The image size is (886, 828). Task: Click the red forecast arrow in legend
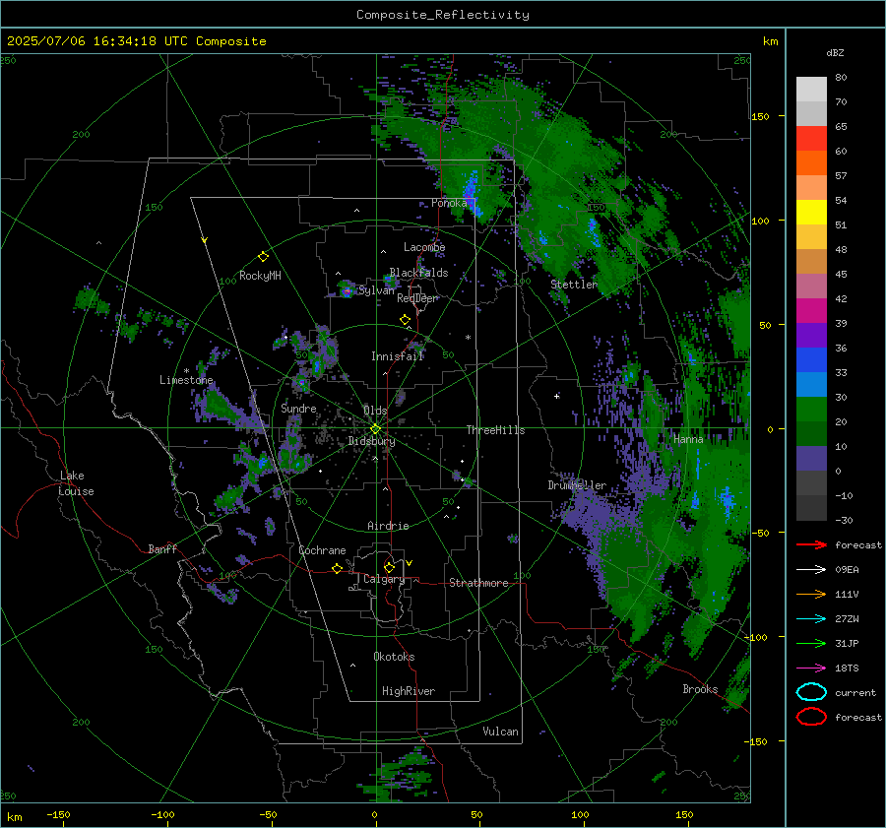(x=811, y=544)
